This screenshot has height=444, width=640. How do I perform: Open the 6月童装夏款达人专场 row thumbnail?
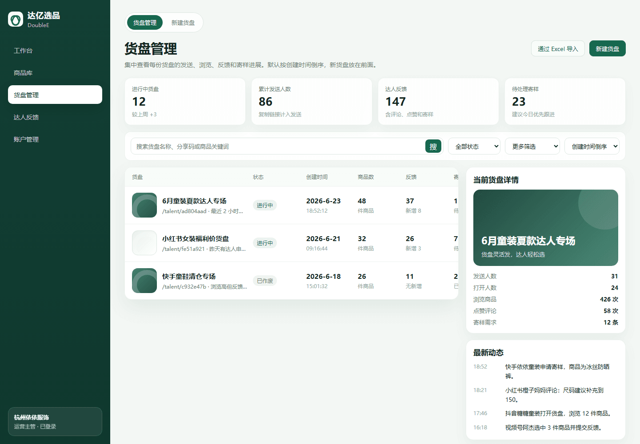coord(144,205)
